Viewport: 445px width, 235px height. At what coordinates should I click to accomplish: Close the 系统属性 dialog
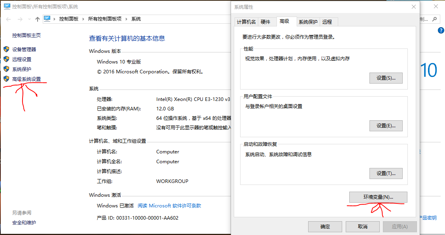(x=413, y=7)
